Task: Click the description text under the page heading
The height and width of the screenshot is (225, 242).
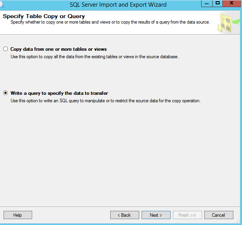Action: 110,22
